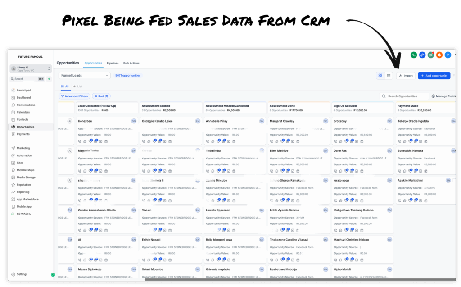Open the orange notifications bell
Image resolution: width=461 pixels, height=287 pixels.
(439, 55)
